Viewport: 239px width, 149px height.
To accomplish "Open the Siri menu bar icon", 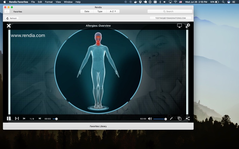I will tap(229, 2).
